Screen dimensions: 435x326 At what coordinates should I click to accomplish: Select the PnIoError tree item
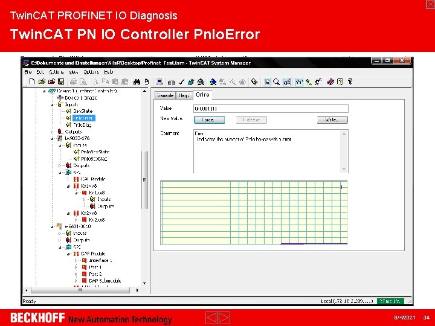point(83,118)
